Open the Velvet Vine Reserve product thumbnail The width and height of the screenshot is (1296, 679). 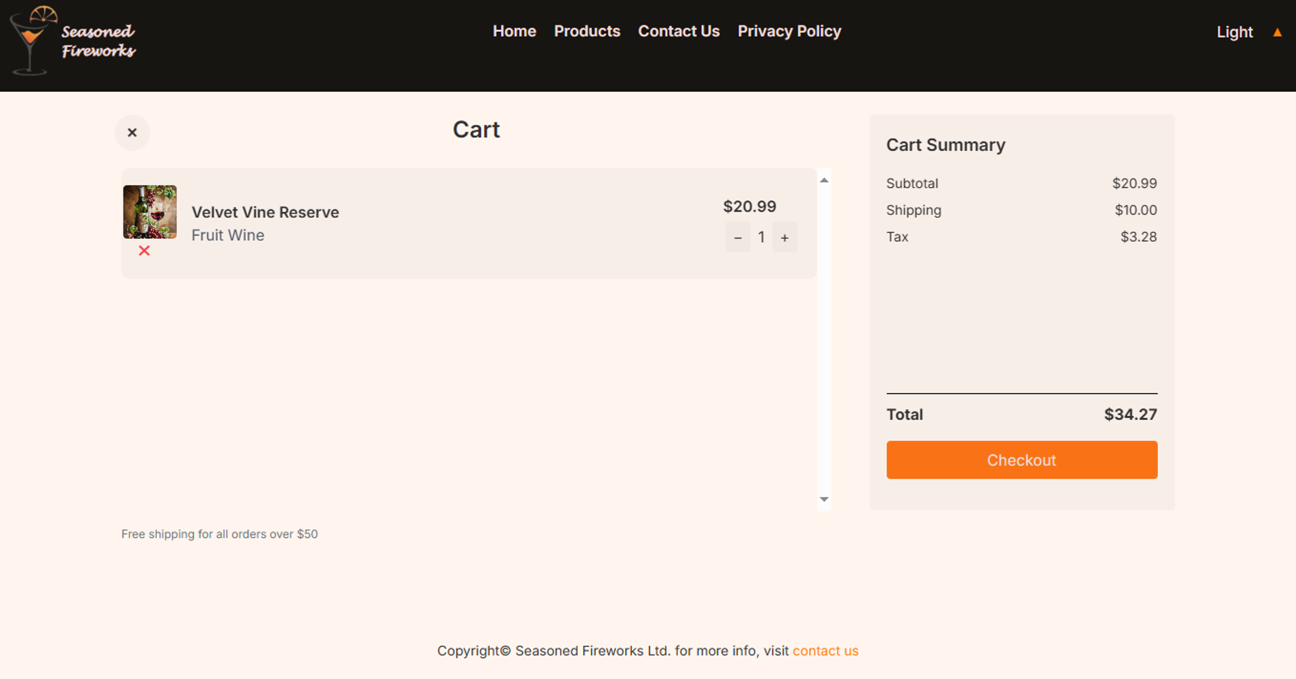click(150, 212)
